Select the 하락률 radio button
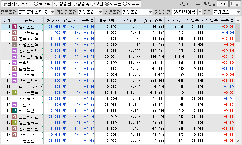The height and width of the screenshot is (145, 242). pos(107,4)
